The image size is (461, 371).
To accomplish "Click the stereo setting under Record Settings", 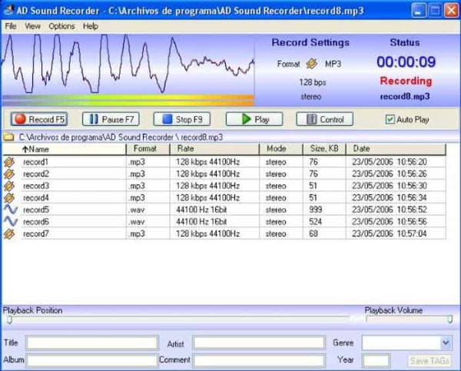I will 311,97.
